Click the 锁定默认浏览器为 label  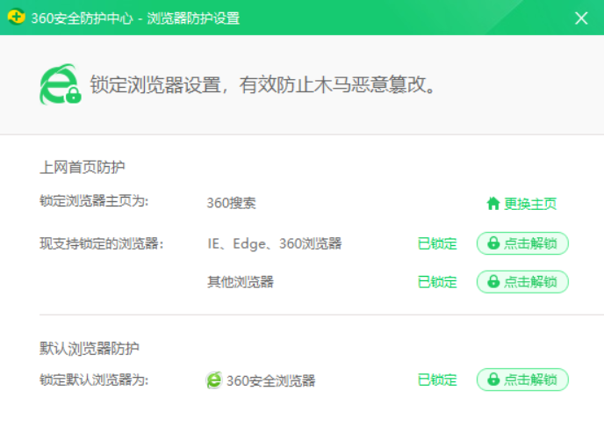(x=94, y=380)
